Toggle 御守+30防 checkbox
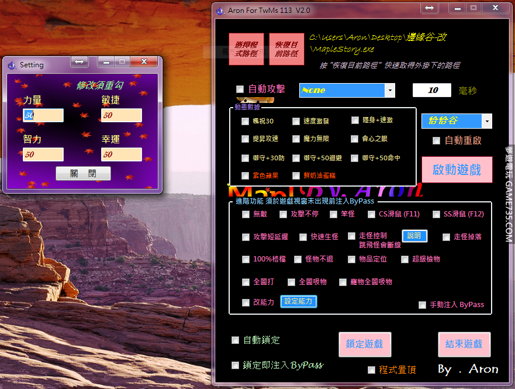This screenshot has height=389, width=515. [245, 159]
